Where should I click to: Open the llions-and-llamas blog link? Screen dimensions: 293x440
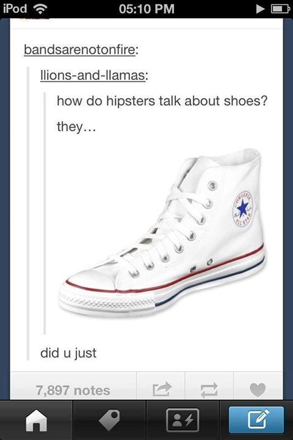click(x=94, y=75)
